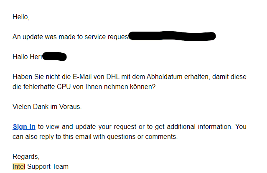Image resolution: width=267 pixels, height=173 pixels.
Task: Click the Hallo Herr salutation
Action: click(28, 57)
